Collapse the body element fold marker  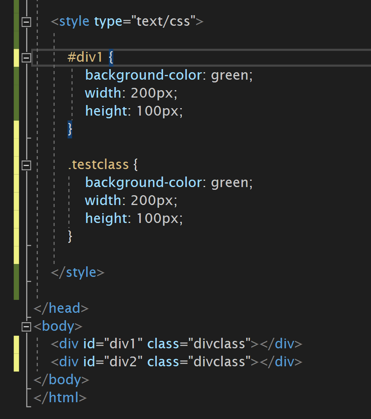tap(26, 327)
